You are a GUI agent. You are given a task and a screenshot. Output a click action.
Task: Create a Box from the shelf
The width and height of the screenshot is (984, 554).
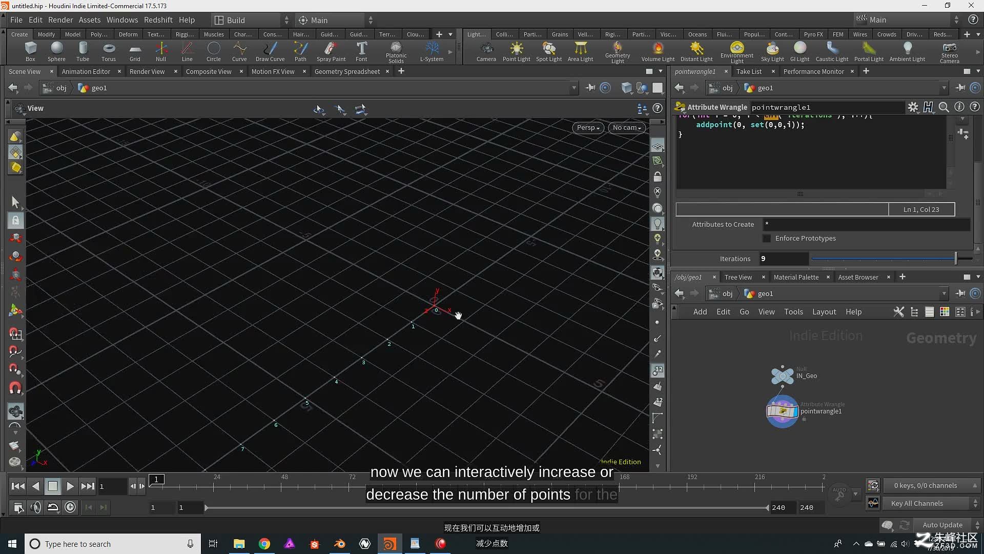30,51
